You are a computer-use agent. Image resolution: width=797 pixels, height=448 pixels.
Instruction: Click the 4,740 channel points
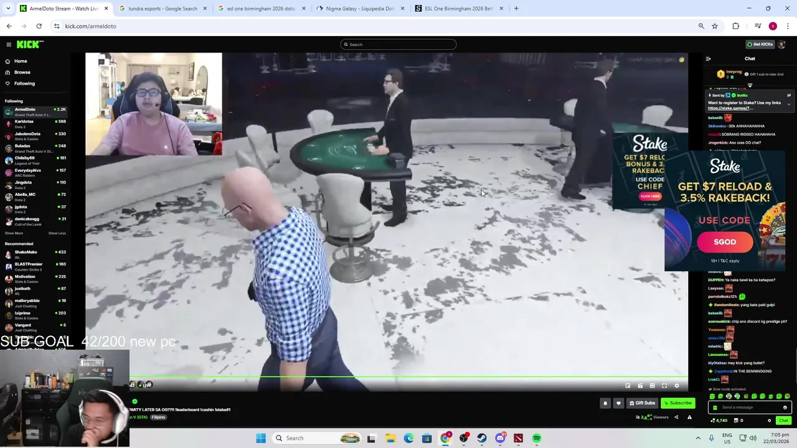click(719, 421)
